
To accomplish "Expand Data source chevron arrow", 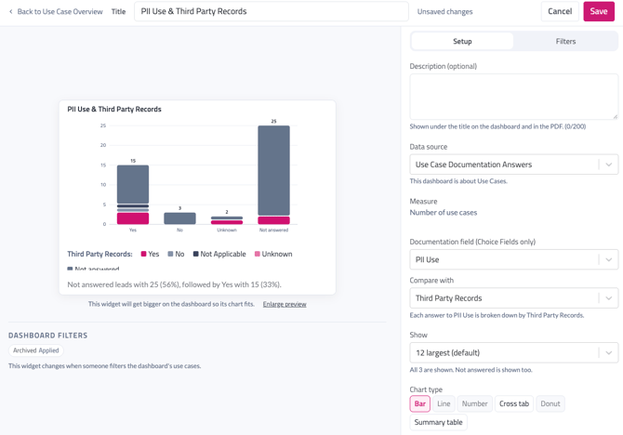I will 608,165.
